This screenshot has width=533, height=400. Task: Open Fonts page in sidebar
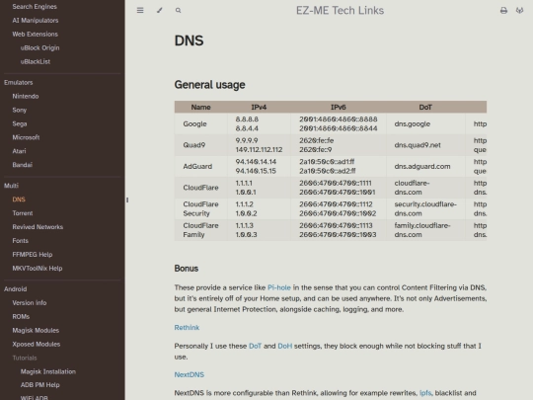coord(21,241)
